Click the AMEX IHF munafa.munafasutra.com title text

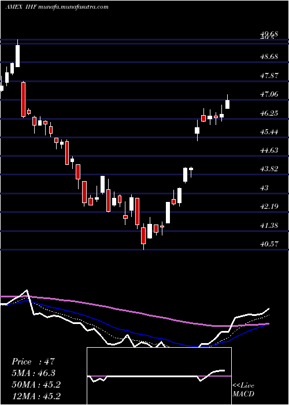[x=57, y=7]
